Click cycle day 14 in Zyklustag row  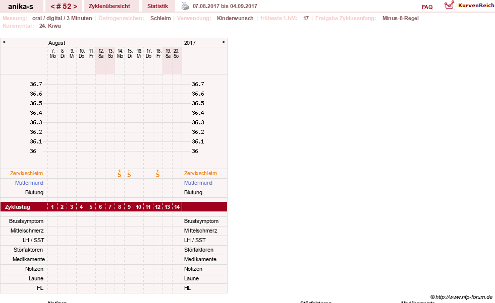coord(177,207)
